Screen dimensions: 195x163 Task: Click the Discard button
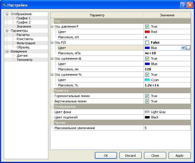click(130, 156)
